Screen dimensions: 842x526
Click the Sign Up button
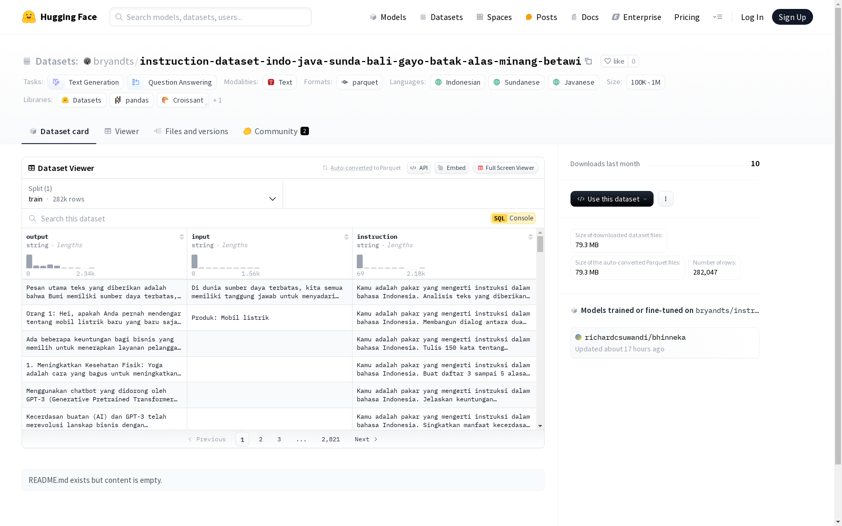pyautogui.click(x=793, y=17)
